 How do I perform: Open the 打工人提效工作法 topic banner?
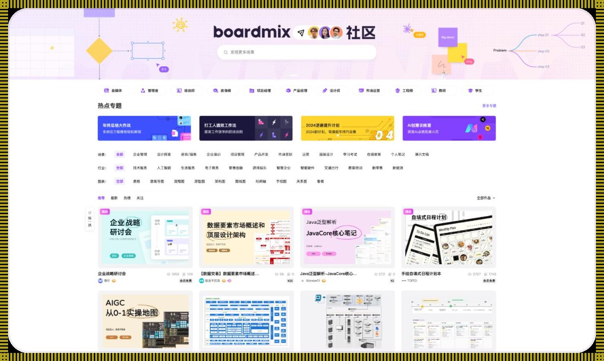coord(246,128)
